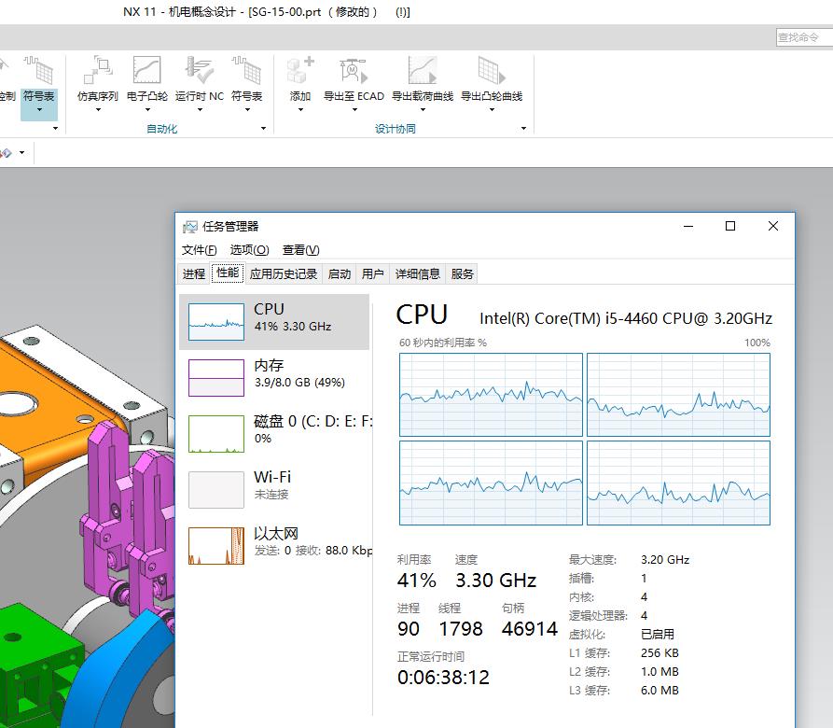Image resolution: width=833 pixels, height=728 pixels.
Task: Switch to the 应用历史记录 tab
Action: [x=284, y=273]
